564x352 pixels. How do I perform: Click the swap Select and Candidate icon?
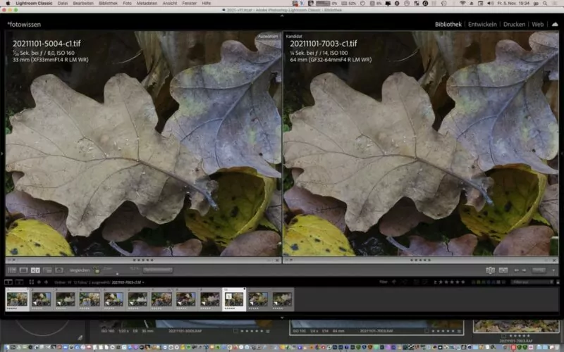pyautogui.click(x=490, y=270)
